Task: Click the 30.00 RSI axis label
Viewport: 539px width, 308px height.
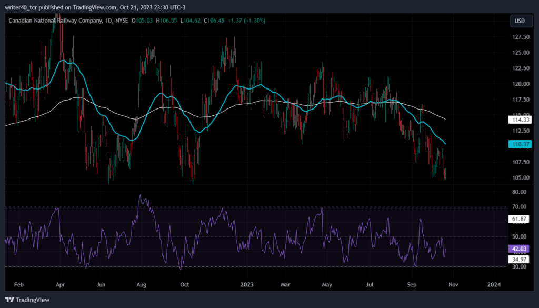Action: (520, 266)
